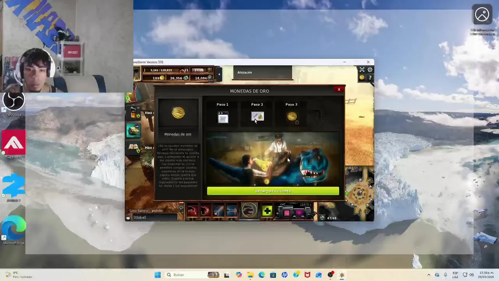
Task: Click the DinoStorm game taskbar icon
Action: [342, 275]
